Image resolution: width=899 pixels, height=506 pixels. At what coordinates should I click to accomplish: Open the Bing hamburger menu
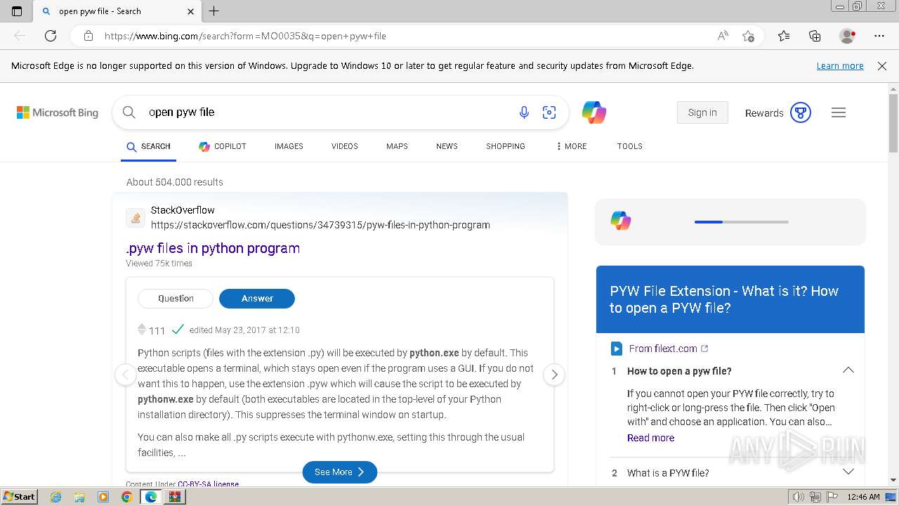click(x=839, y=112)
